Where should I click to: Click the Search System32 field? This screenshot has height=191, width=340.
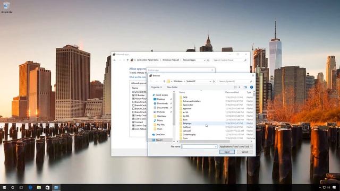coord(235,81)
